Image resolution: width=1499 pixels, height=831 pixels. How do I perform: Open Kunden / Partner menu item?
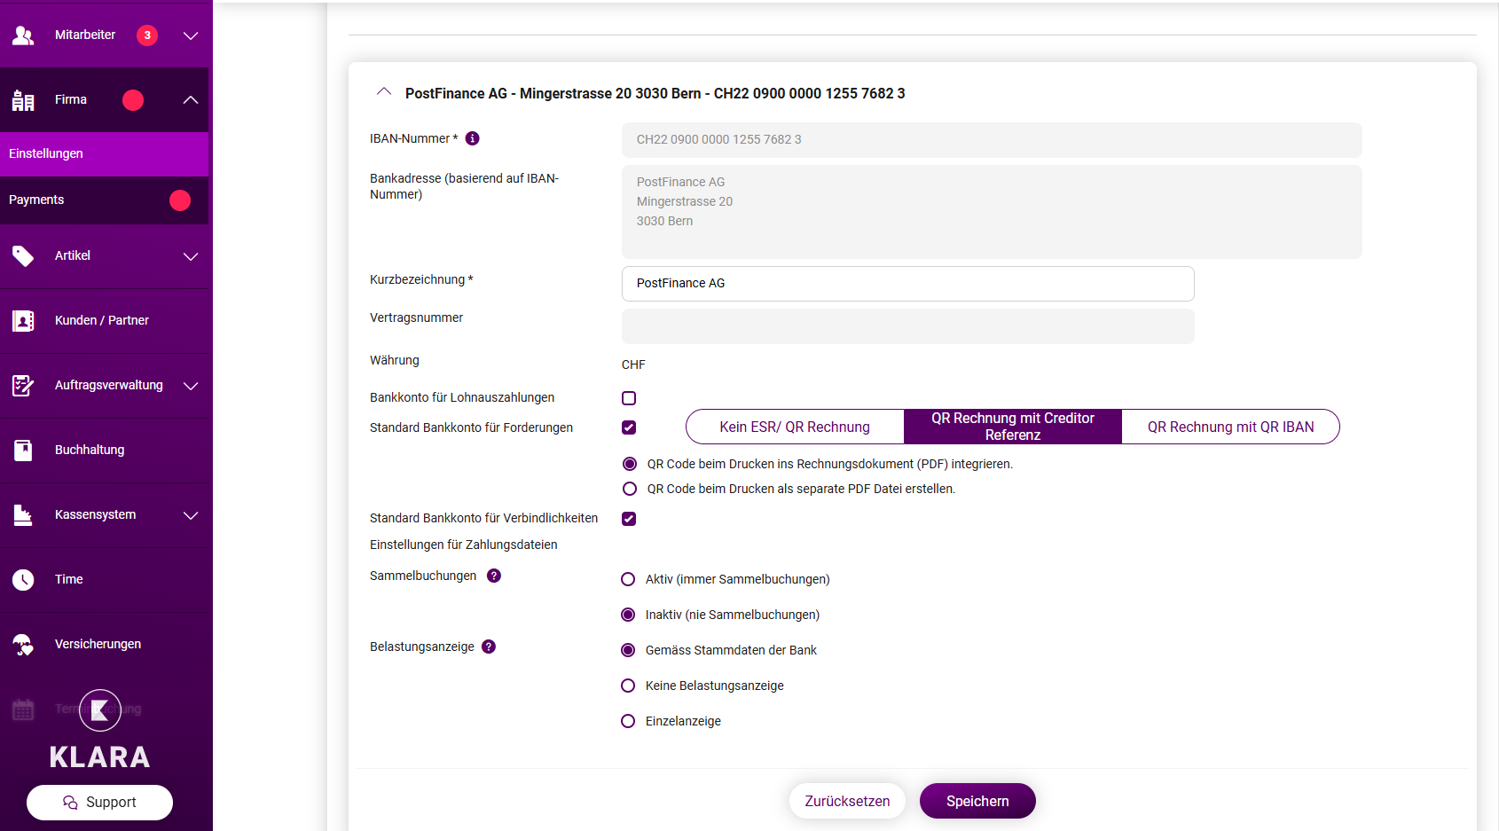[x=105, y=320]
